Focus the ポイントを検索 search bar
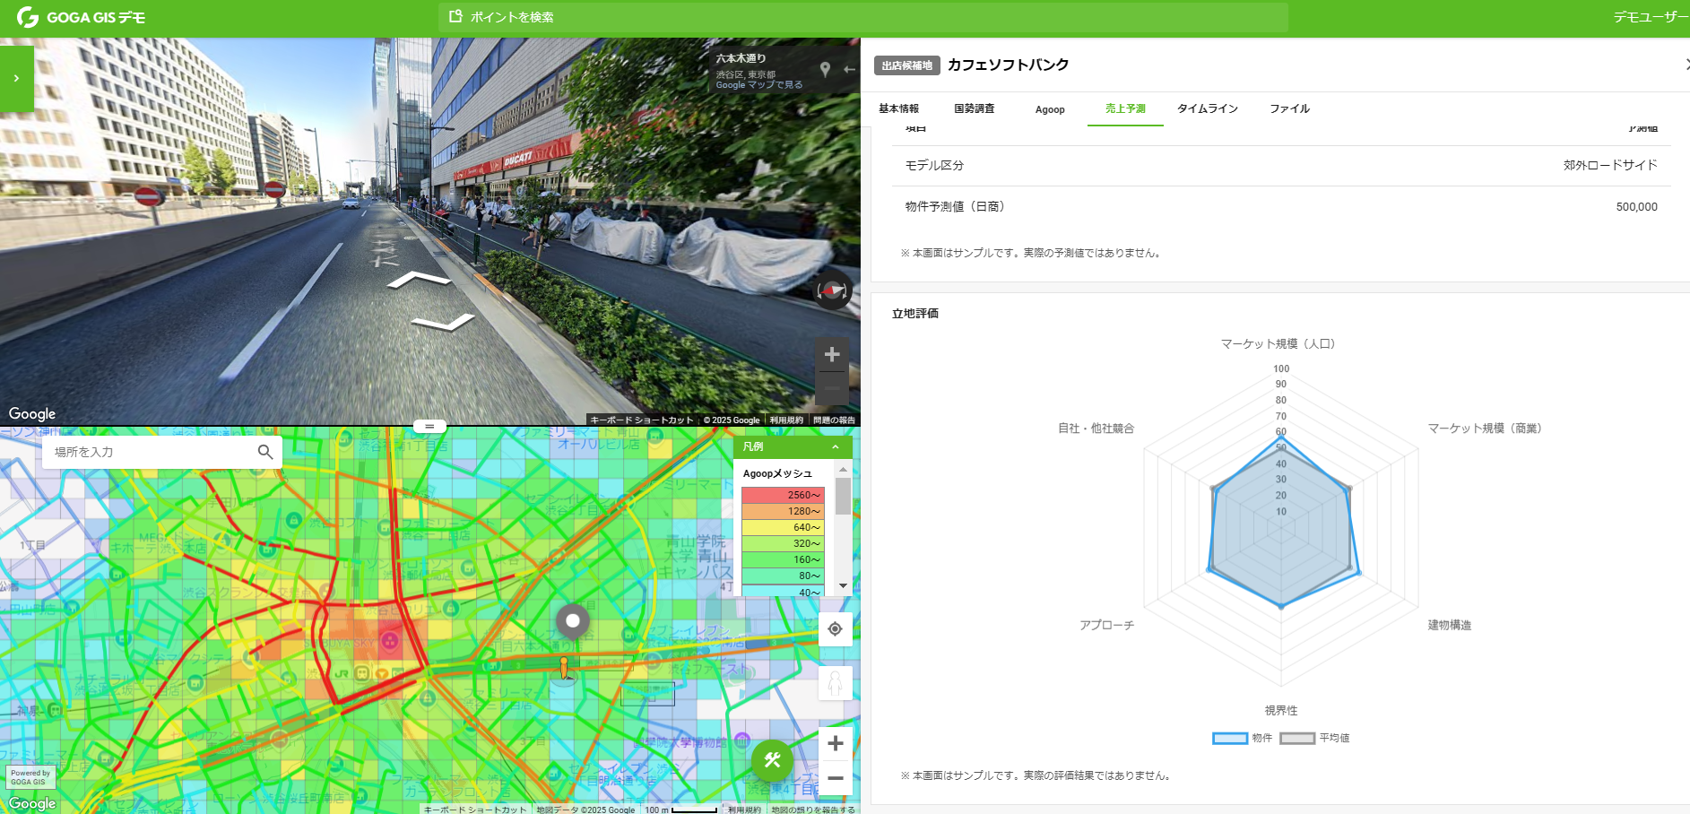1690x814 pixels. tap(862, 17)
